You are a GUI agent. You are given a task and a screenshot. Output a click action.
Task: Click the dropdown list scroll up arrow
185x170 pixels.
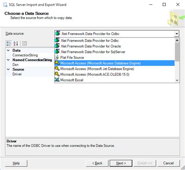coord(177,41)
